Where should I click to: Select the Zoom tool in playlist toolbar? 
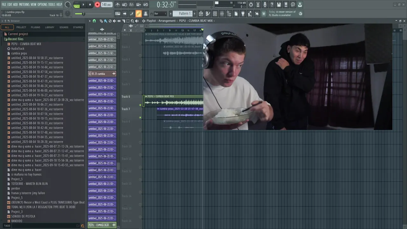pos(132,21)
